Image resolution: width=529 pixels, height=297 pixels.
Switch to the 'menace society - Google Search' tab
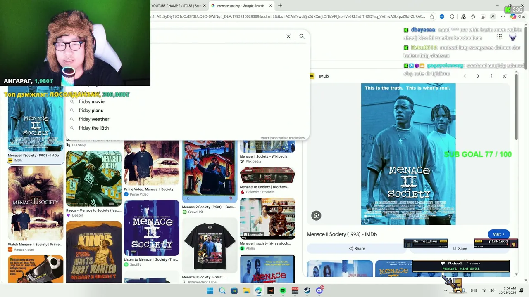tap(241, 6)
